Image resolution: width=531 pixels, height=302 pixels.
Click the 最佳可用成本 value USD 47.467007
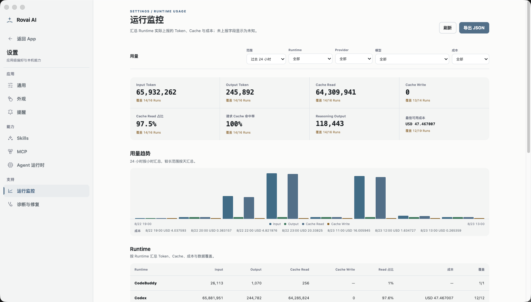(x=420, y=124)
